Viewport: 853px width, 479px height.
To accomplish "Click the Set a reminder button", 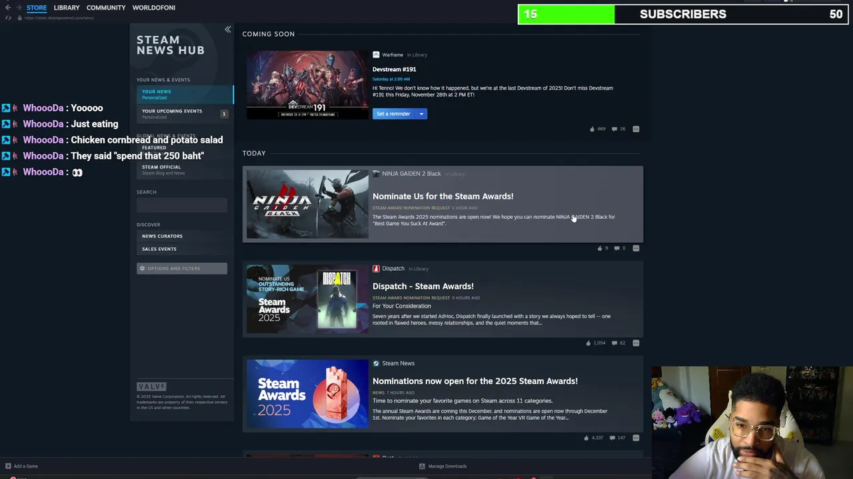I will [394, 114].
